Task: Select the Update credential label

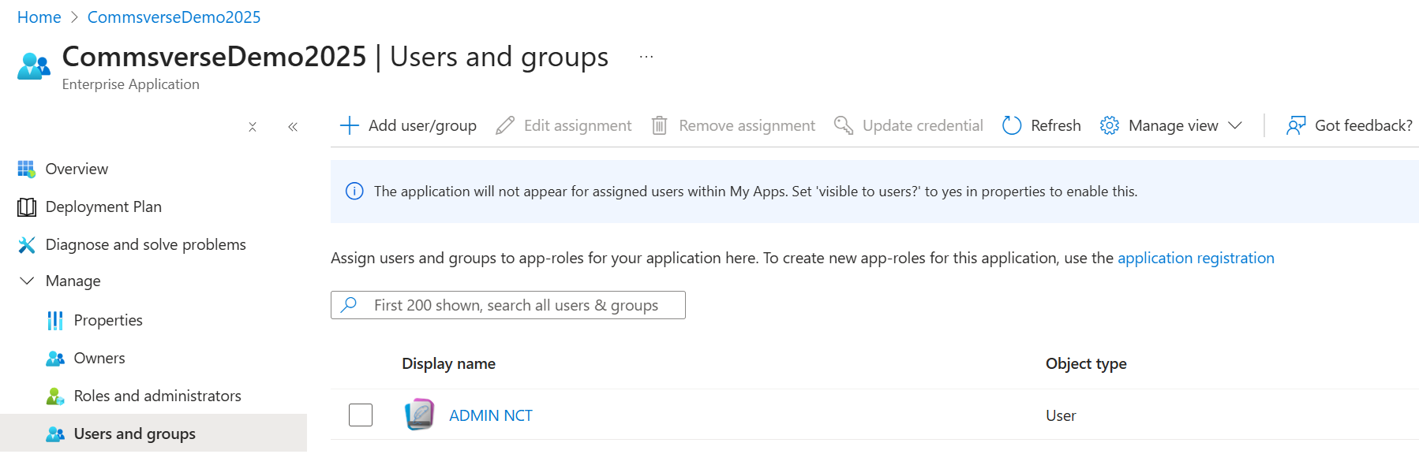Action: [x=923, y=125]
